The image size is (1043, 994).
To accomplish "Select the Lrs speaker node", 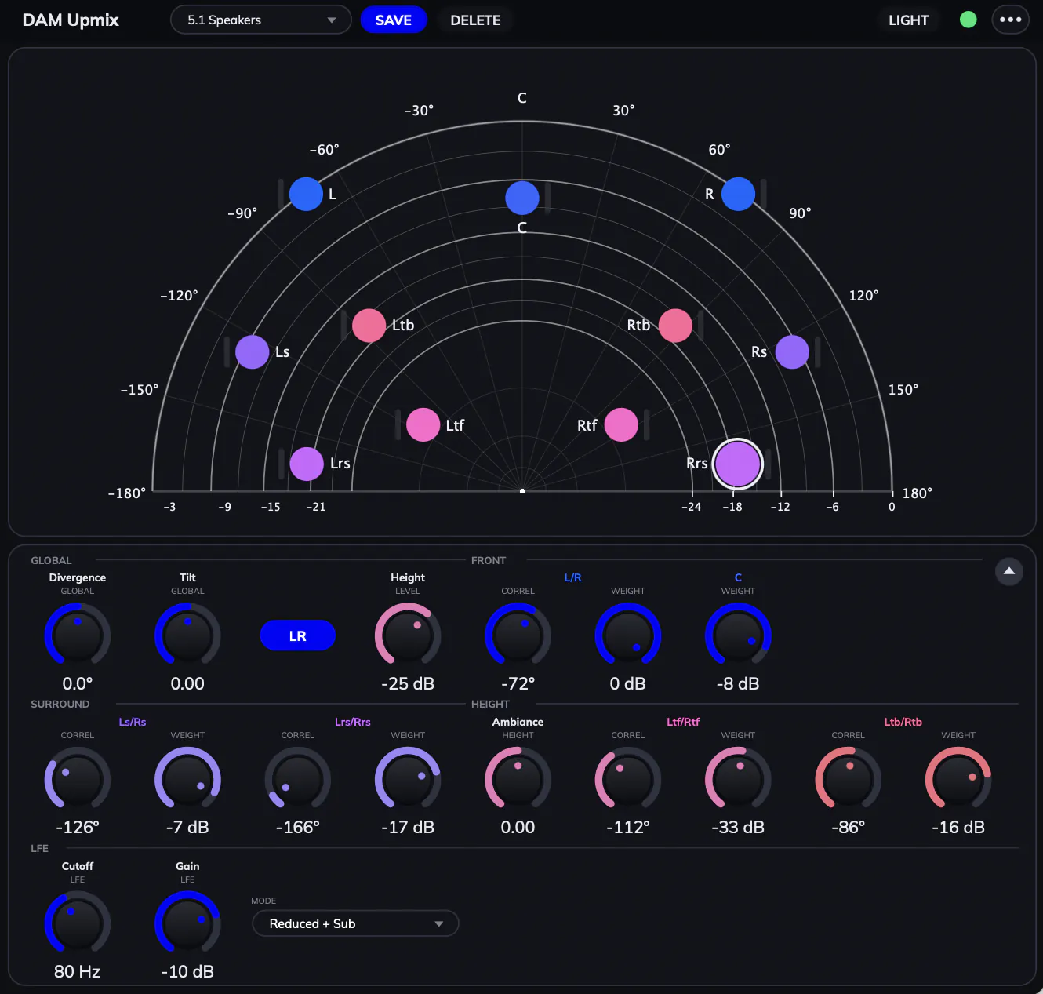I will 307,464.
